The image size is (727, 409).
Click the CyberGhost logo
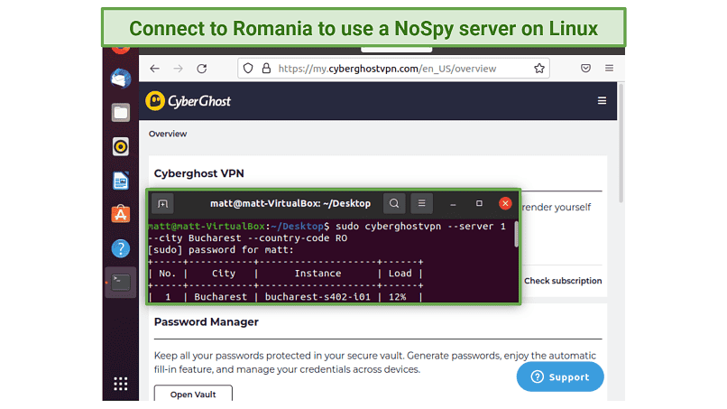click(x=188, y=101)
